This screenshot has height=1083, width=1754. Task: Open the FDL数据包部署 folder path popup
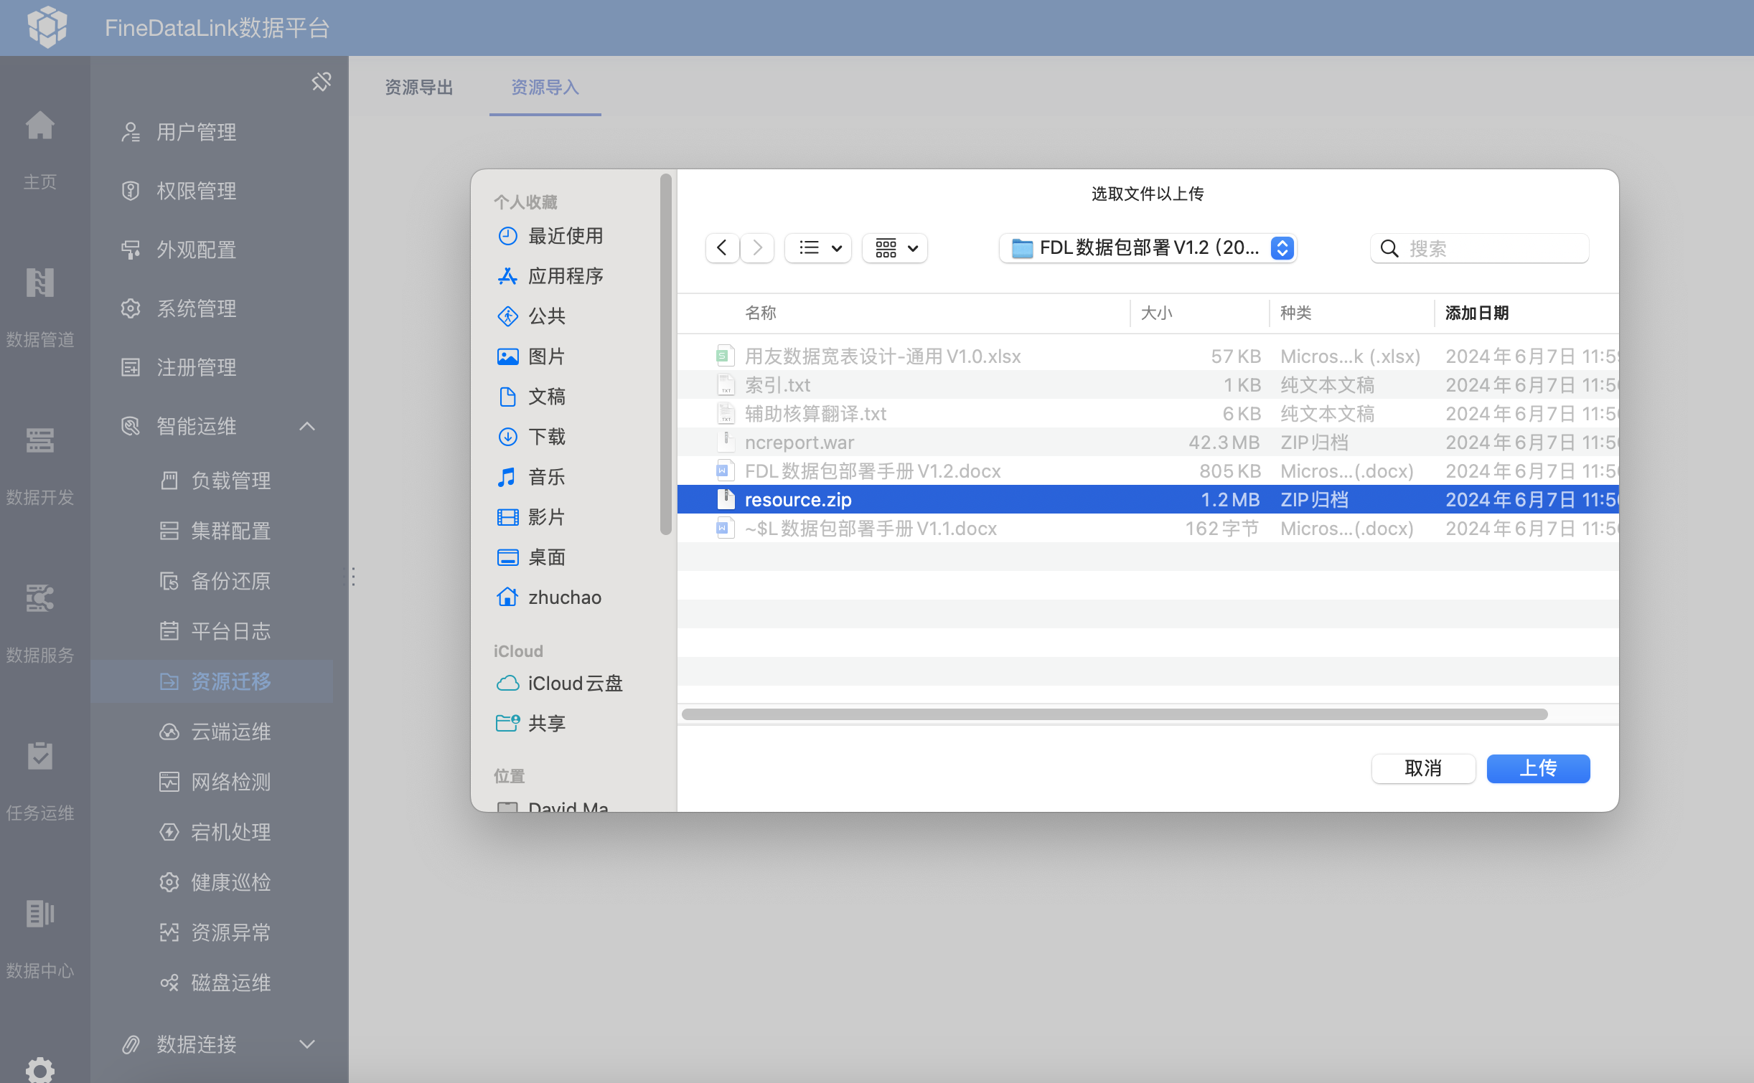coord(1148,248)
